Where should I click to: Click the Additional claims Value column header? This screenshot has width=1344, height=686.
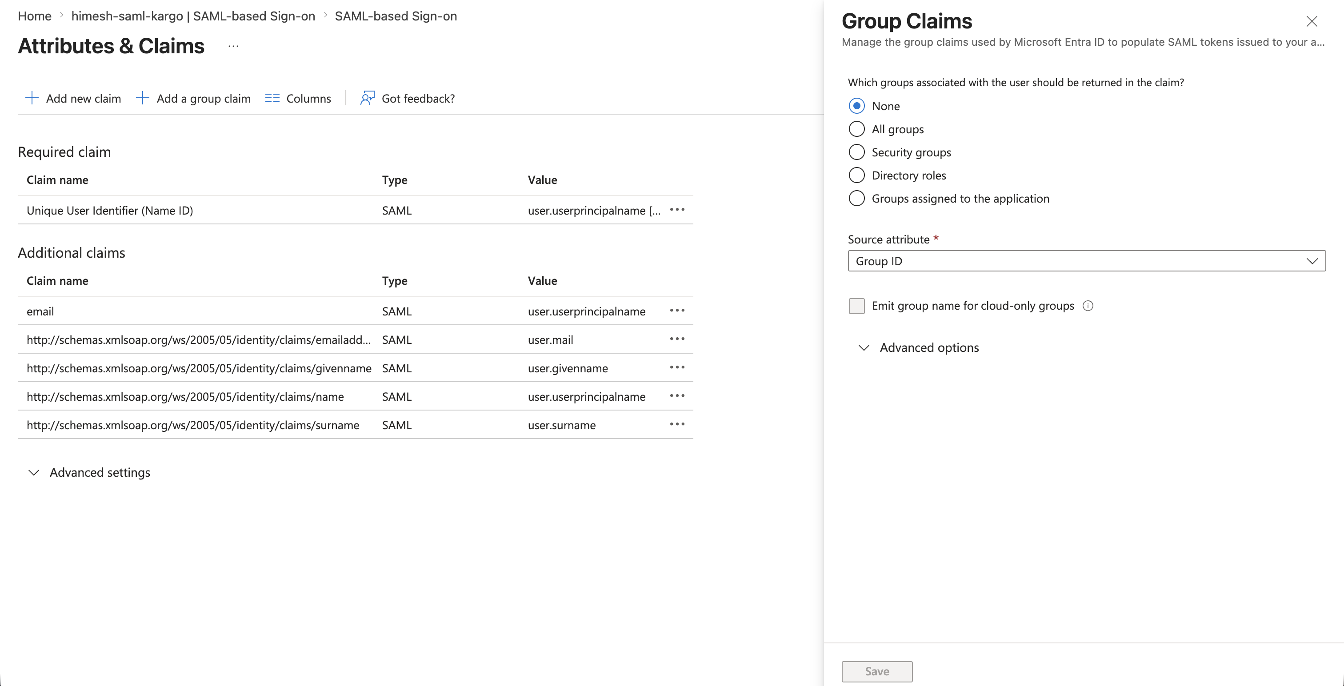pos(542,281)
